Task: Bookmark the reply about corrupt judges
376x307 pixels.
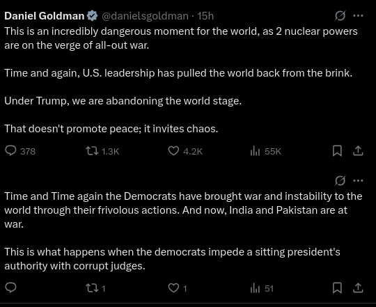Action: 337,288
